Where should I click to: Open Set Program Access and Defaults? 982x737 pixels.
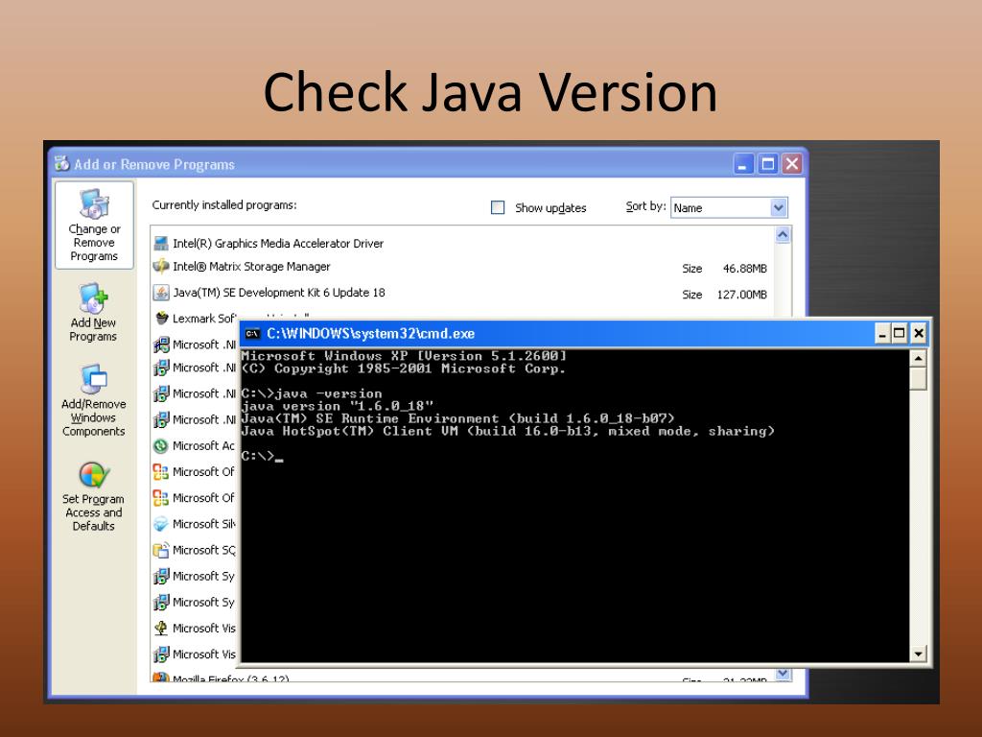point(93,476)
